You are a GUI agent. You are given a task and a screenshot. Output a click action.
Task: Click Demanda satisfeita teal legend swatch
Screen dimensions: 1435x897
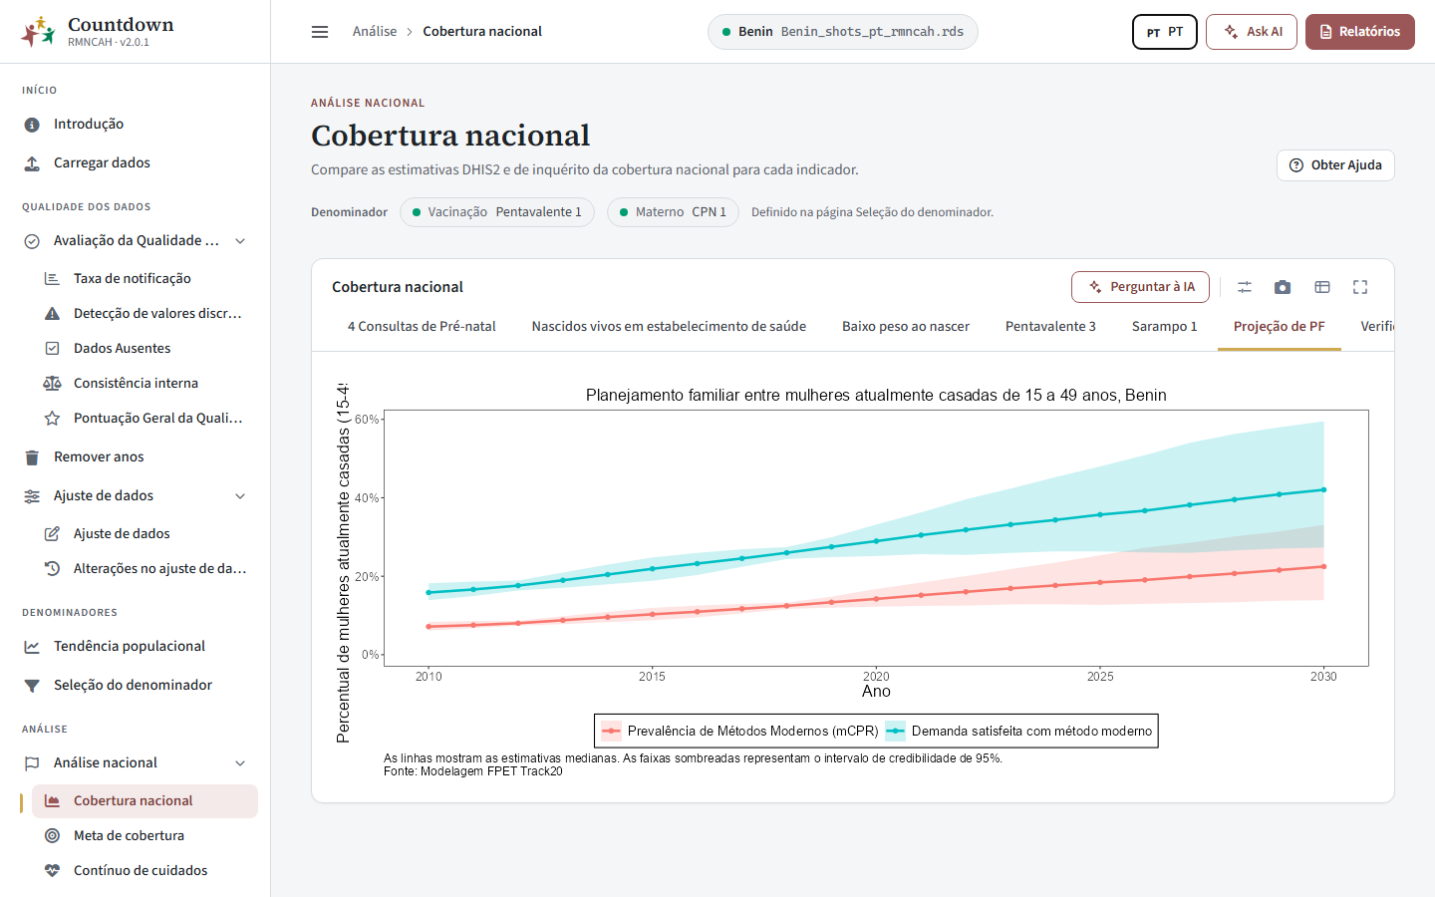tap(895, 732)
